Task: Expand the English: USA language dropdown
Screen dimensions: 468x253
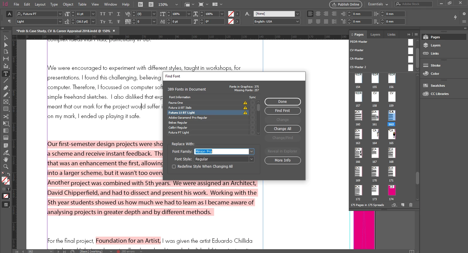Action: click(x=297, y=21)
